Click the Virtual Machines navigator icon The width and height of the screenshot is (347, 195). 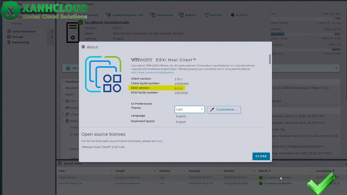click(x=9, y=31)
